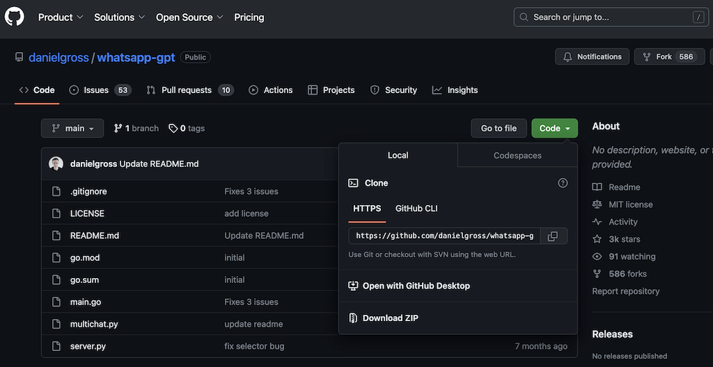Fork the whatsapp-gpt repository
Image resolution: width=713 pixels, height=367 pixels.
(664, 57)
